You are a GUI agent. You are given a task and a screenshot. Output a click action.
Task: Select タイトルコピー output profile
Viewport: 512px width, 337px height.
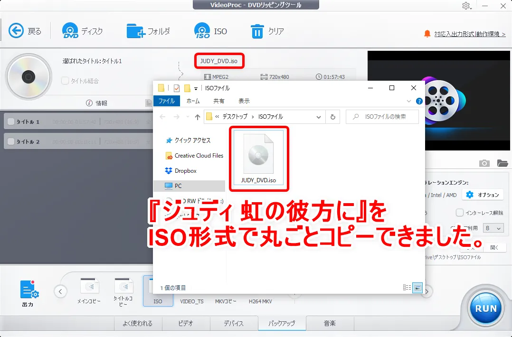point(123,292)
